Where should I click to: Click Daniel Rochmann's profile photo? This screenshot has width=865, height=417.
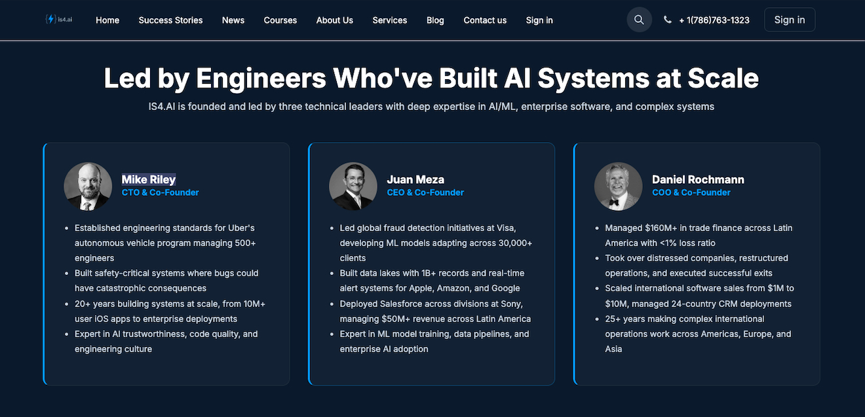618,187
